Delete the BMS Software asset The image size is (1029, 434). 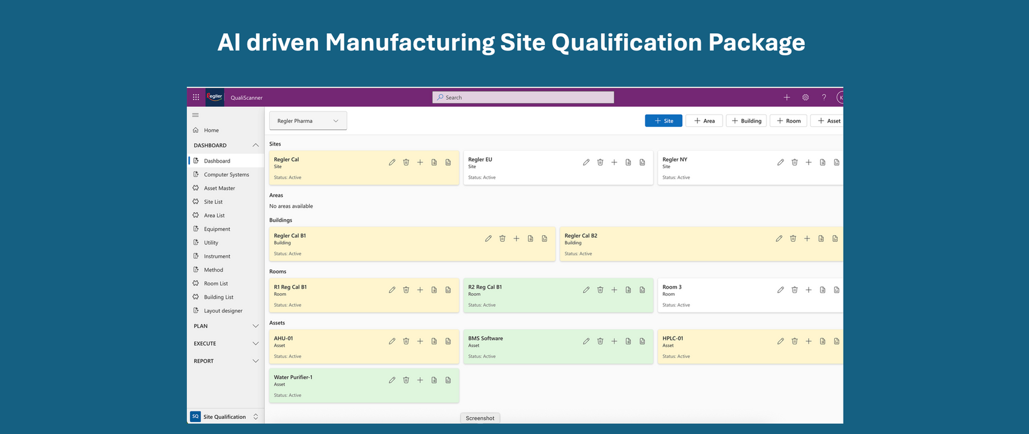point(600,341)
